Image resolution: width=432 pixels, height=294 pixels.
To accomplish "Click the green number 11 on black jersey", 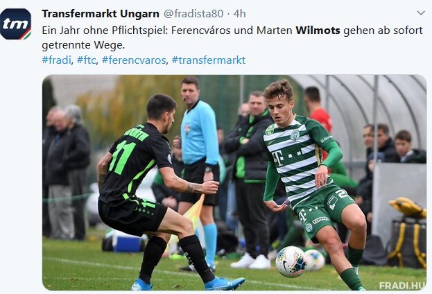I will click(x=122, y=157).
